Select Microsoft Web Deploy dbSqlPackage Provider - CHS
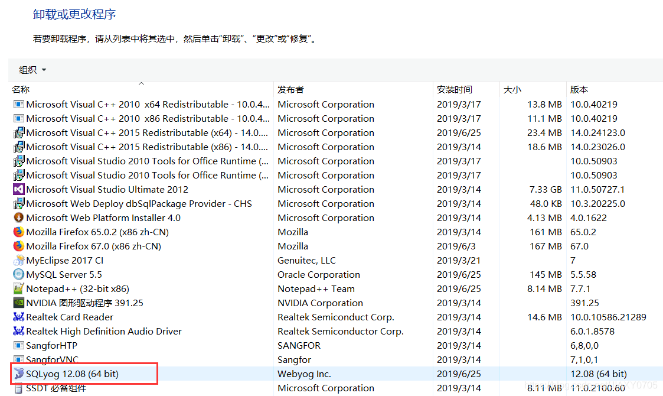Image resolution: width=663 pixels, height=396 pixels. click(139, 204)
